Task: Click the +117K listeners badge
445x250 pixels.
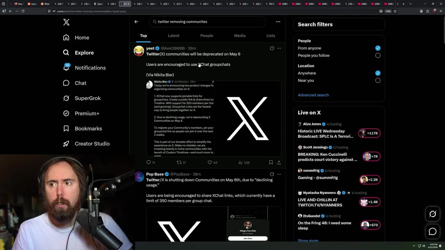Action: (370, 133)
